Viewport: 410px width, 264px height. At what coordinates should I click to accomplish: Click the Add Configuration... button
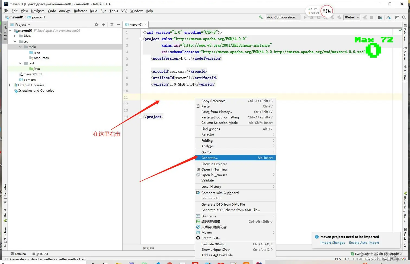point(282,17)
